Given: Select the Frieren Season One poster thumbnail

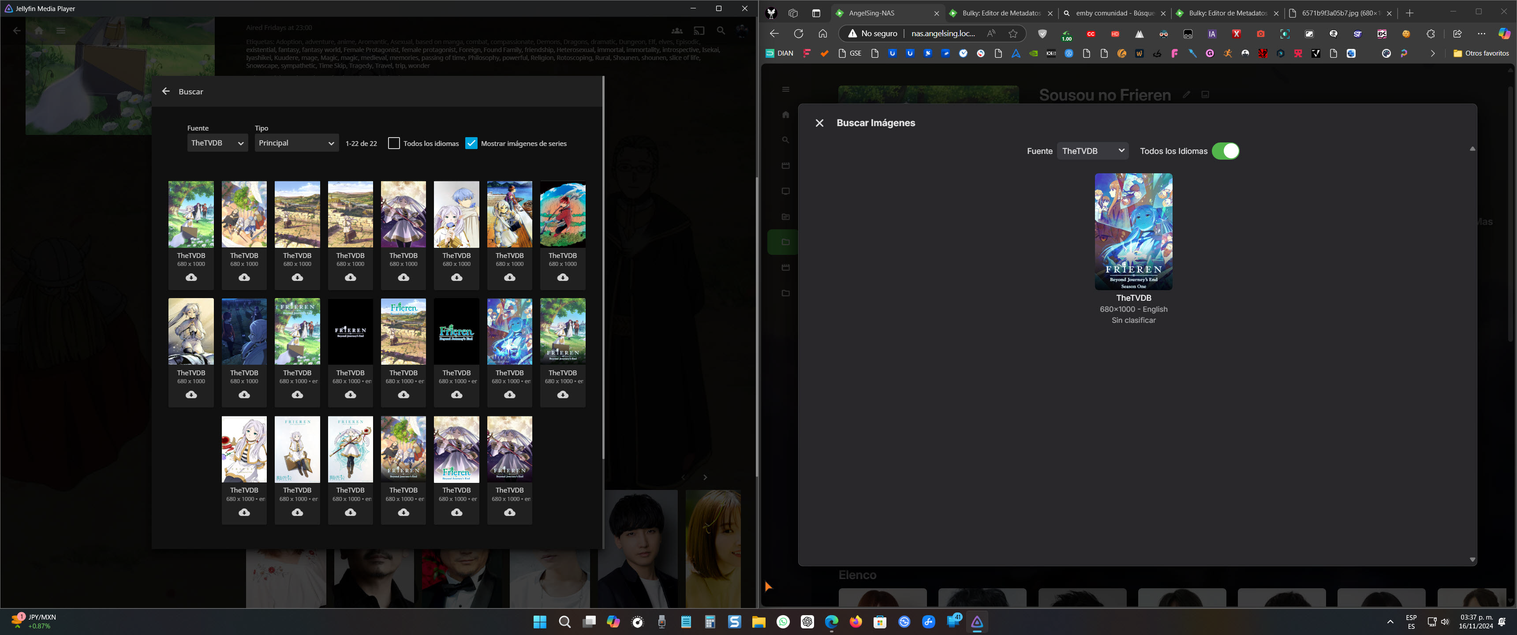Looking at the screenshot, I should pos(1133,231).
